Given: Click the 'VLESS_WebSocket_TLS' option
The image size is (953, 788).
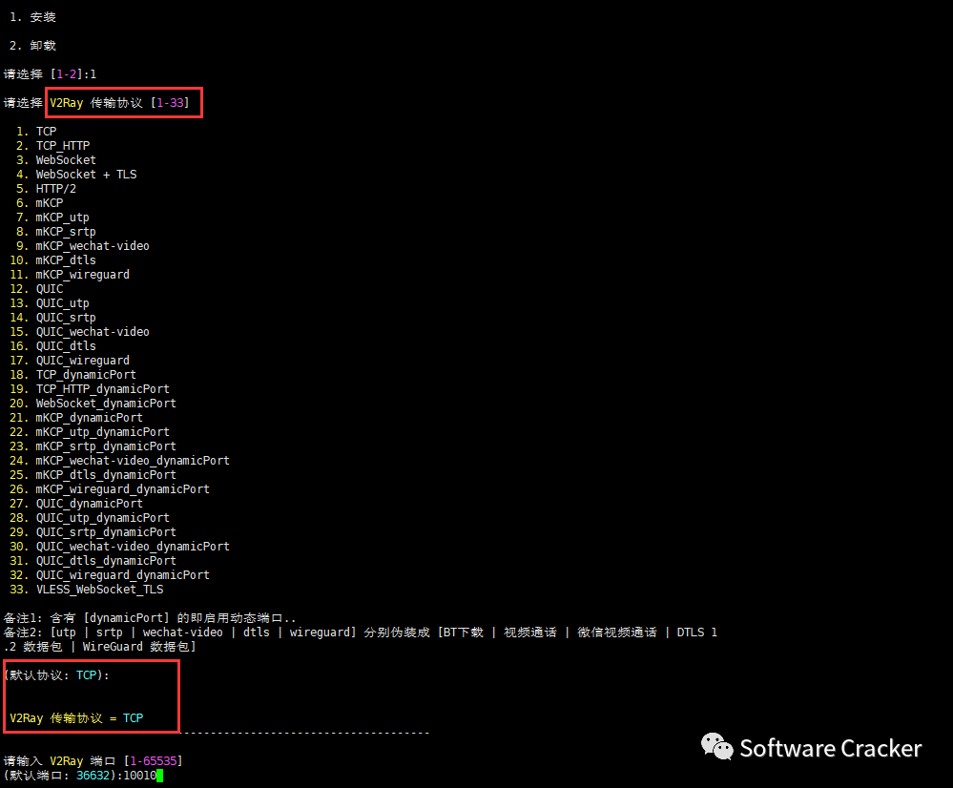Looking at the screenshot, I should click(99, 590).
